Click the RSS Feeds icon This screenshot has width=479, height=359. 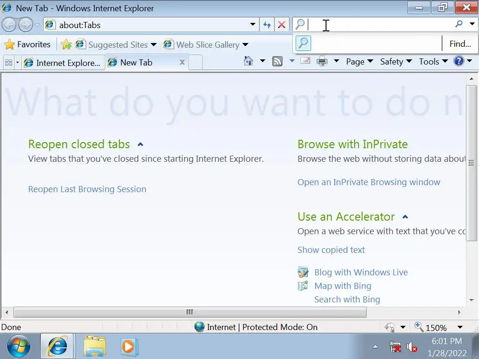pyautogui.click(x=277, y=61)
